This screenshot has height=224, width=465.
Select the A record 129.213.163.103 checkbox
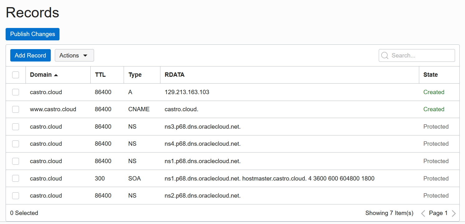[16, 92]
